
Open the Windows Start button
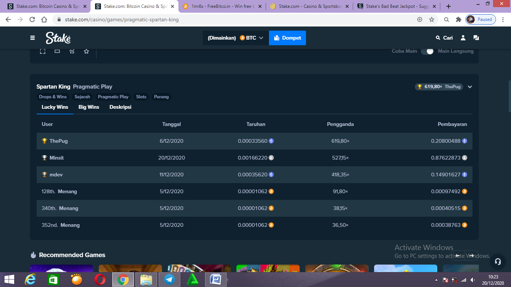[x=9, y=280]
